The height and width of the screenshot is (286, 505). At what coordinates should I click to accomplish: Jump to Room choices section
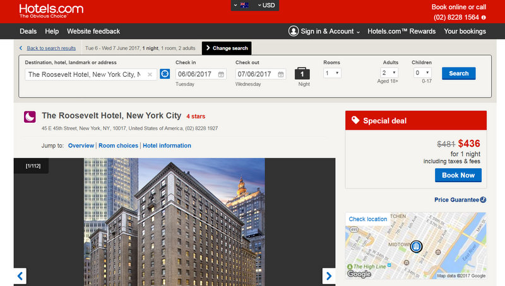click(x=118, y=146)
